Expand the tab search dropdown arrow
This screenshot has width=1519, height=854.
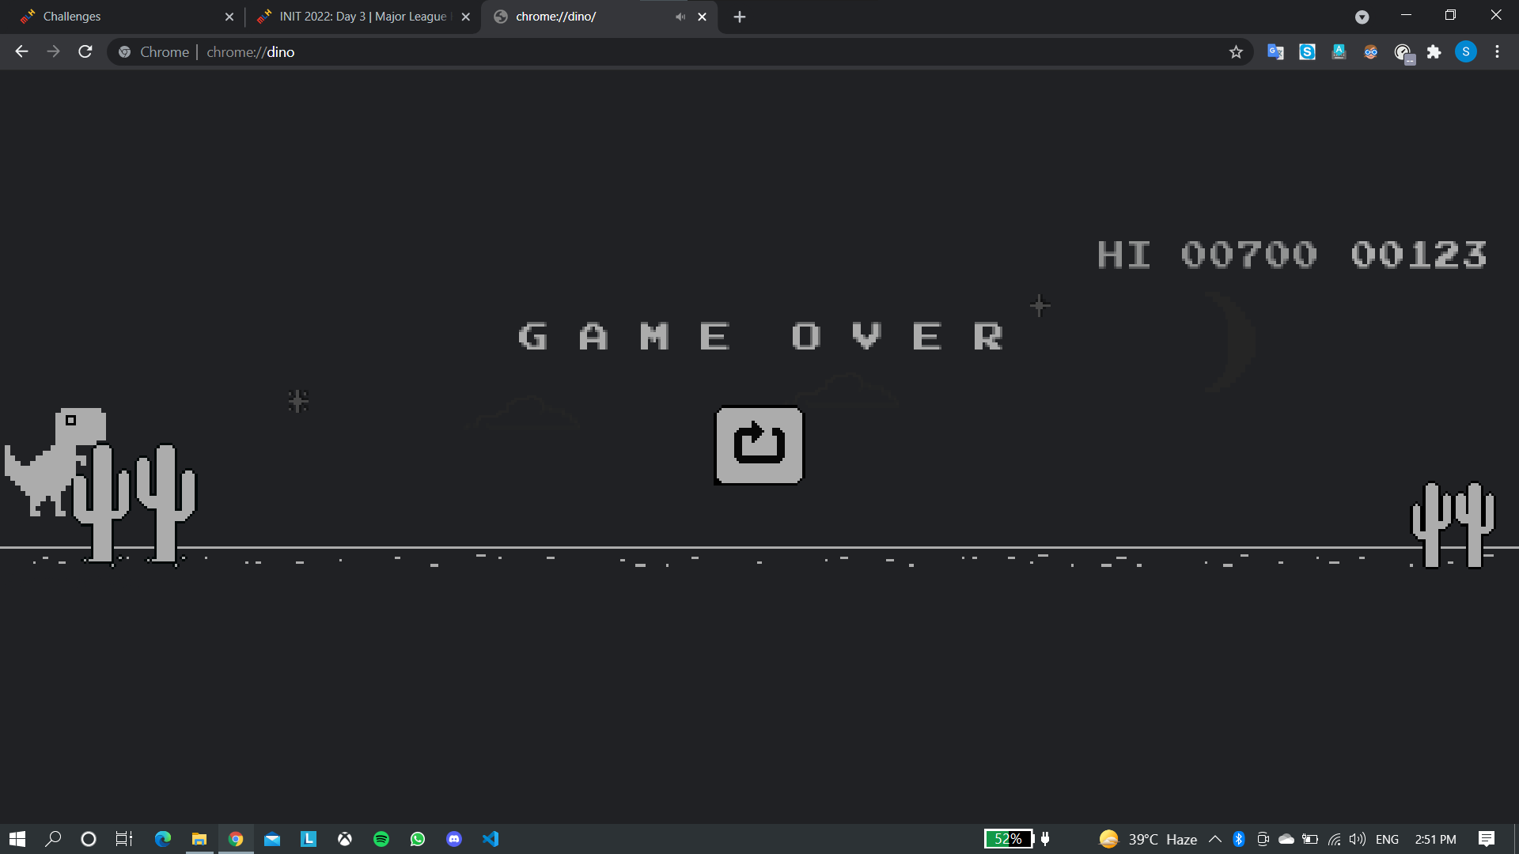[1362, 17]
